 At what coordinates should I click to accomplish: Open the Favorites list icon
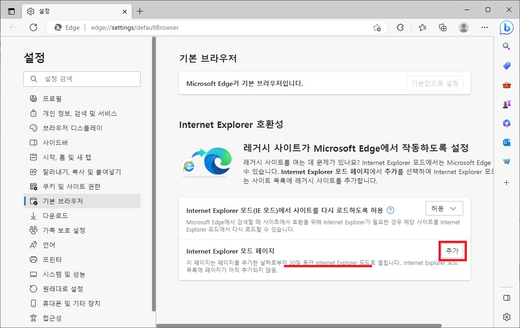click(x=422, y=27)
